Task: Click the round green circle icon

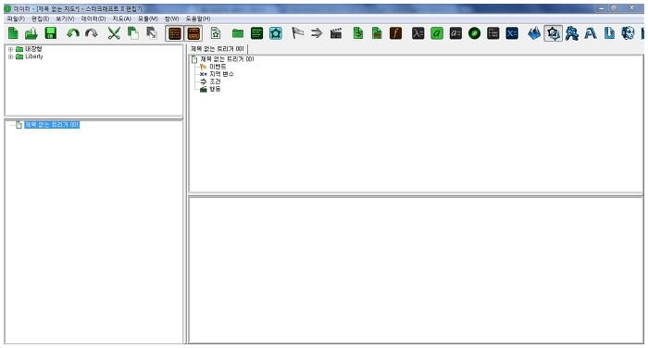Action: (x=474, y=33)
